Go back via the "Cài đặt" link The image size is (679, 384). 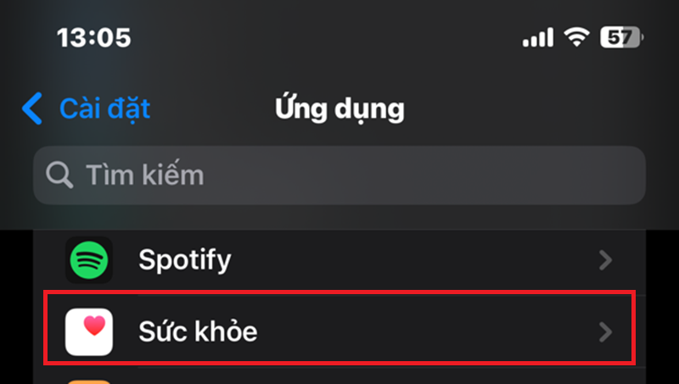point(104,109)
